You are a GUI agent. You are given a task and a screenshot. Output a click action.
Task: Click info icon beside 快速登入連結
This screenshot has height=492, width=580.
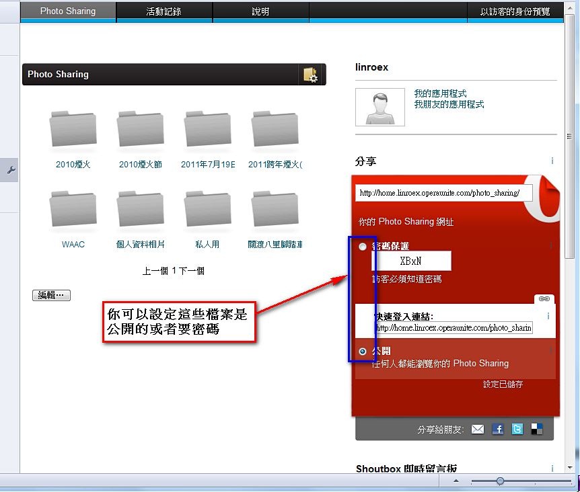[x=548, y=316]
